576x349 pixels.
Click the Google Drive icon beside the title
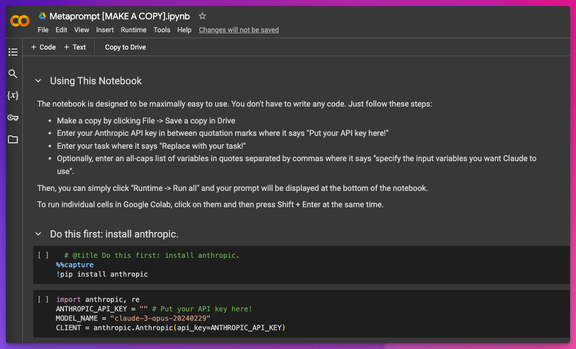[x=42, y=16]
